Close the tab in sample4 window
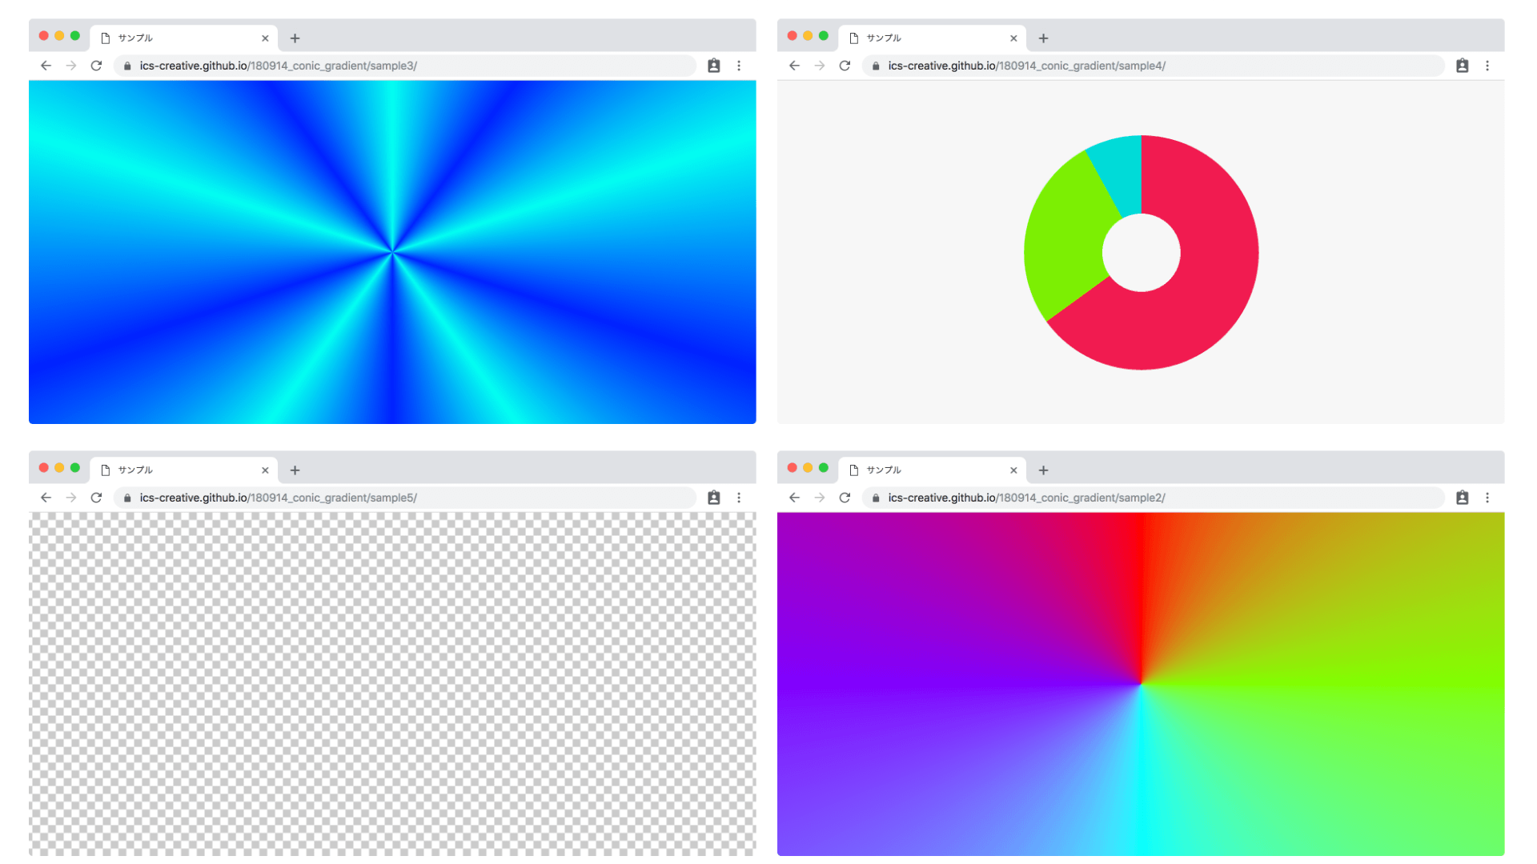This screenshot has height=864, width=1537. coord(1013,38)
